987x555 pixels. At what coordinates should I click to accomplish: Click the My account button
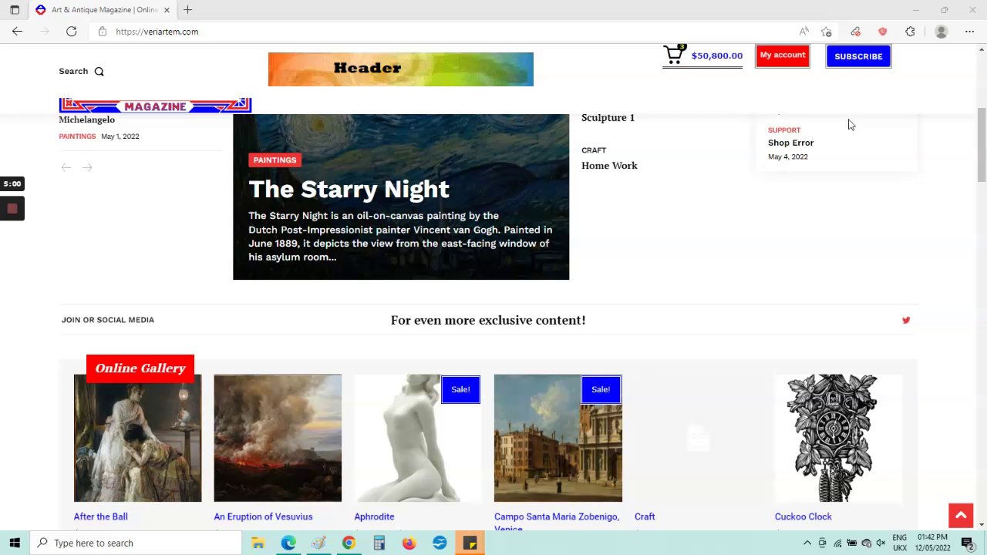tap(783, 55)
